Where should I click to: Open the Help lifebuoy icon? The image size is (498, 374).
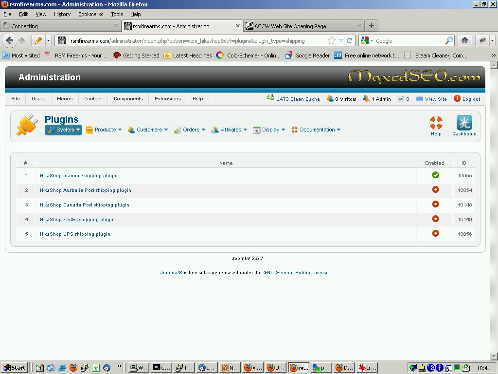tap(436, 123)
